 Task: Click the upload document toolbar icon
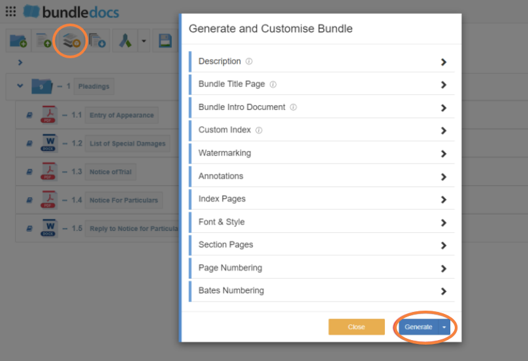coord(44,41)
